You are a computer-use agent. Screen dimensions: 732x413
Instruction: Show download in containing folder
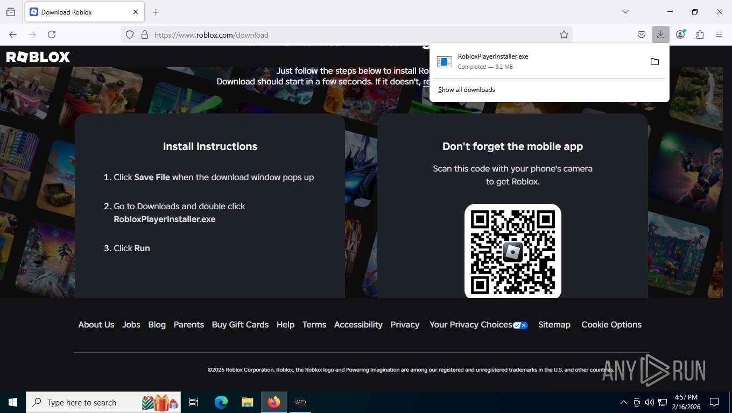(x=654, y=61)
